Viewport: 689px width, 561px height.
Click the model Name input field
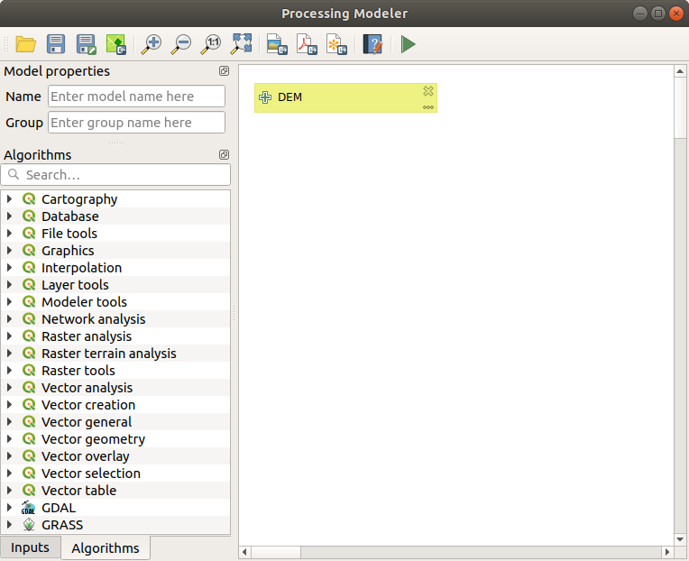(x=136, y=97)
